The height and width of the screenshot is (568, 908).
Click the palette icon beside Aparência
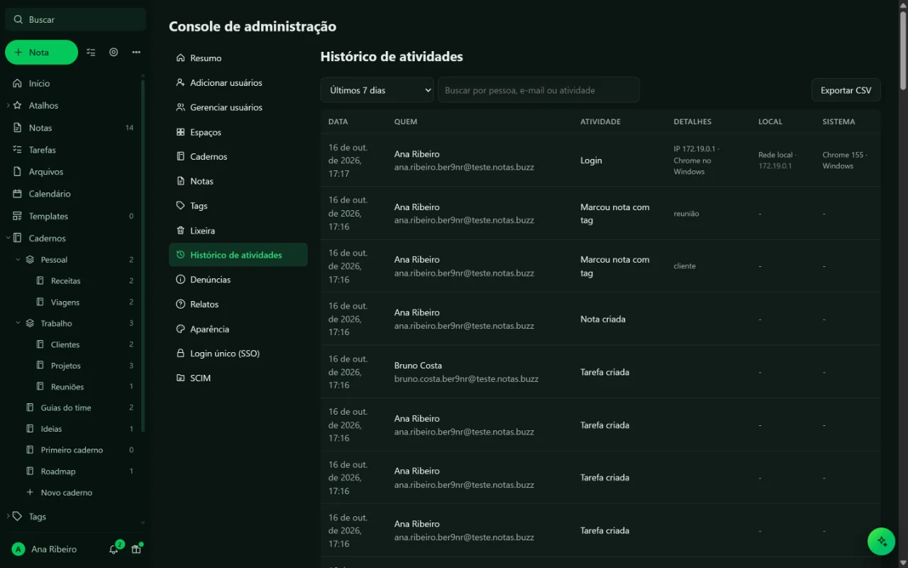180,329
